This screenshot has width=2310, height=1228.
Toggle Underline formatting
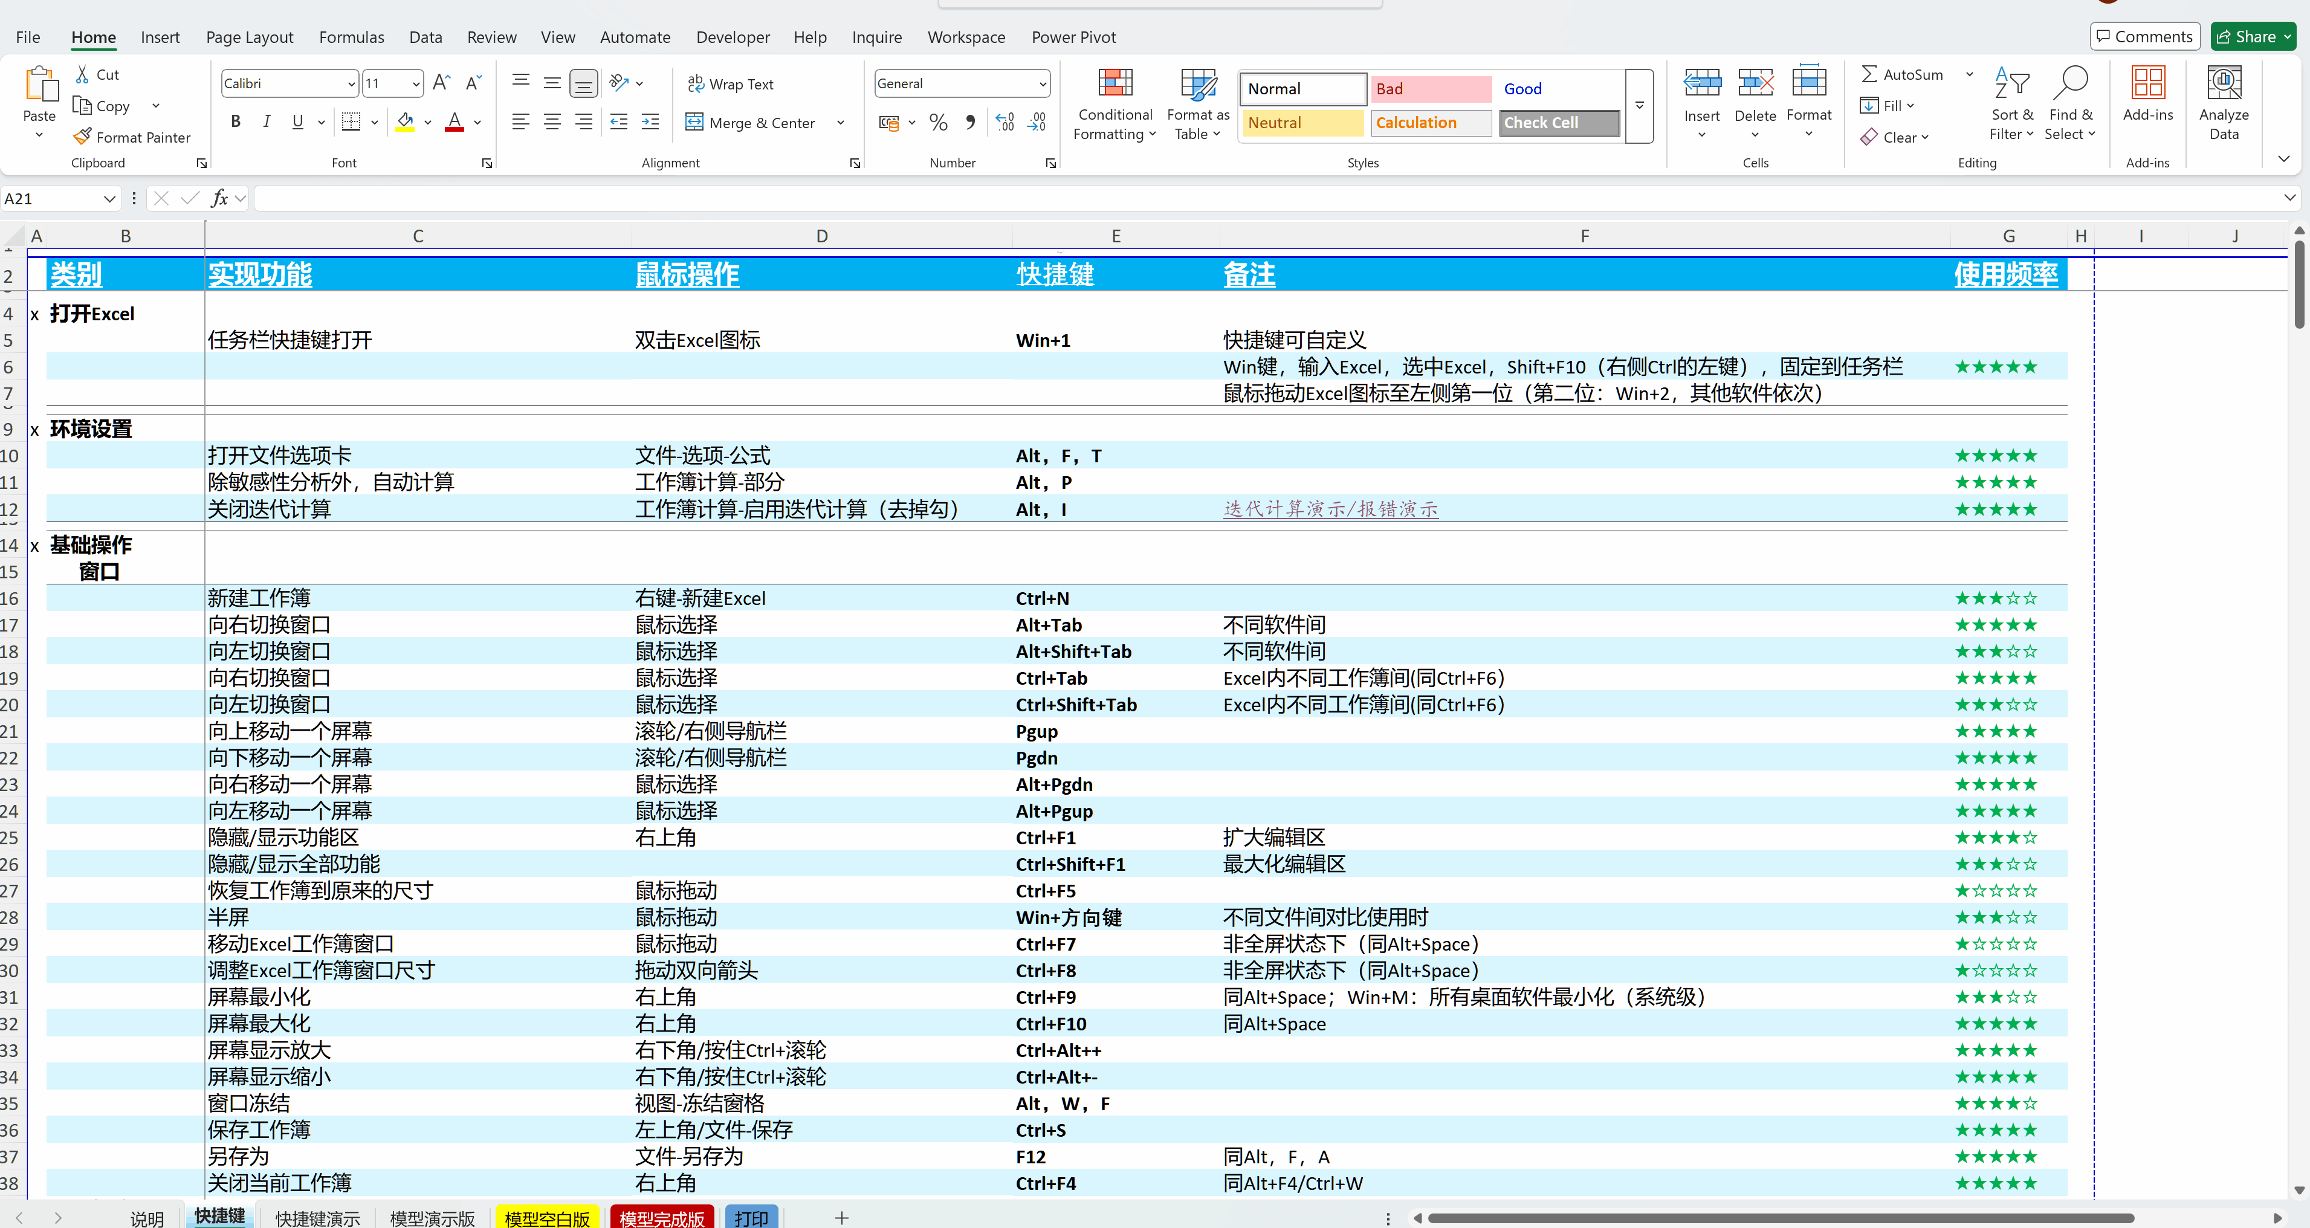(298, 122)
